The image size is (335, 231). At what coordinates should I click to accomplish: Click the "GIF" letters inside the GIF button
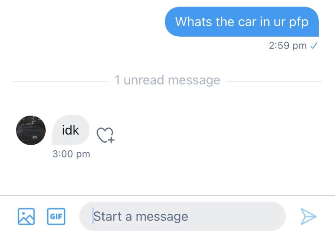[56, 216]
